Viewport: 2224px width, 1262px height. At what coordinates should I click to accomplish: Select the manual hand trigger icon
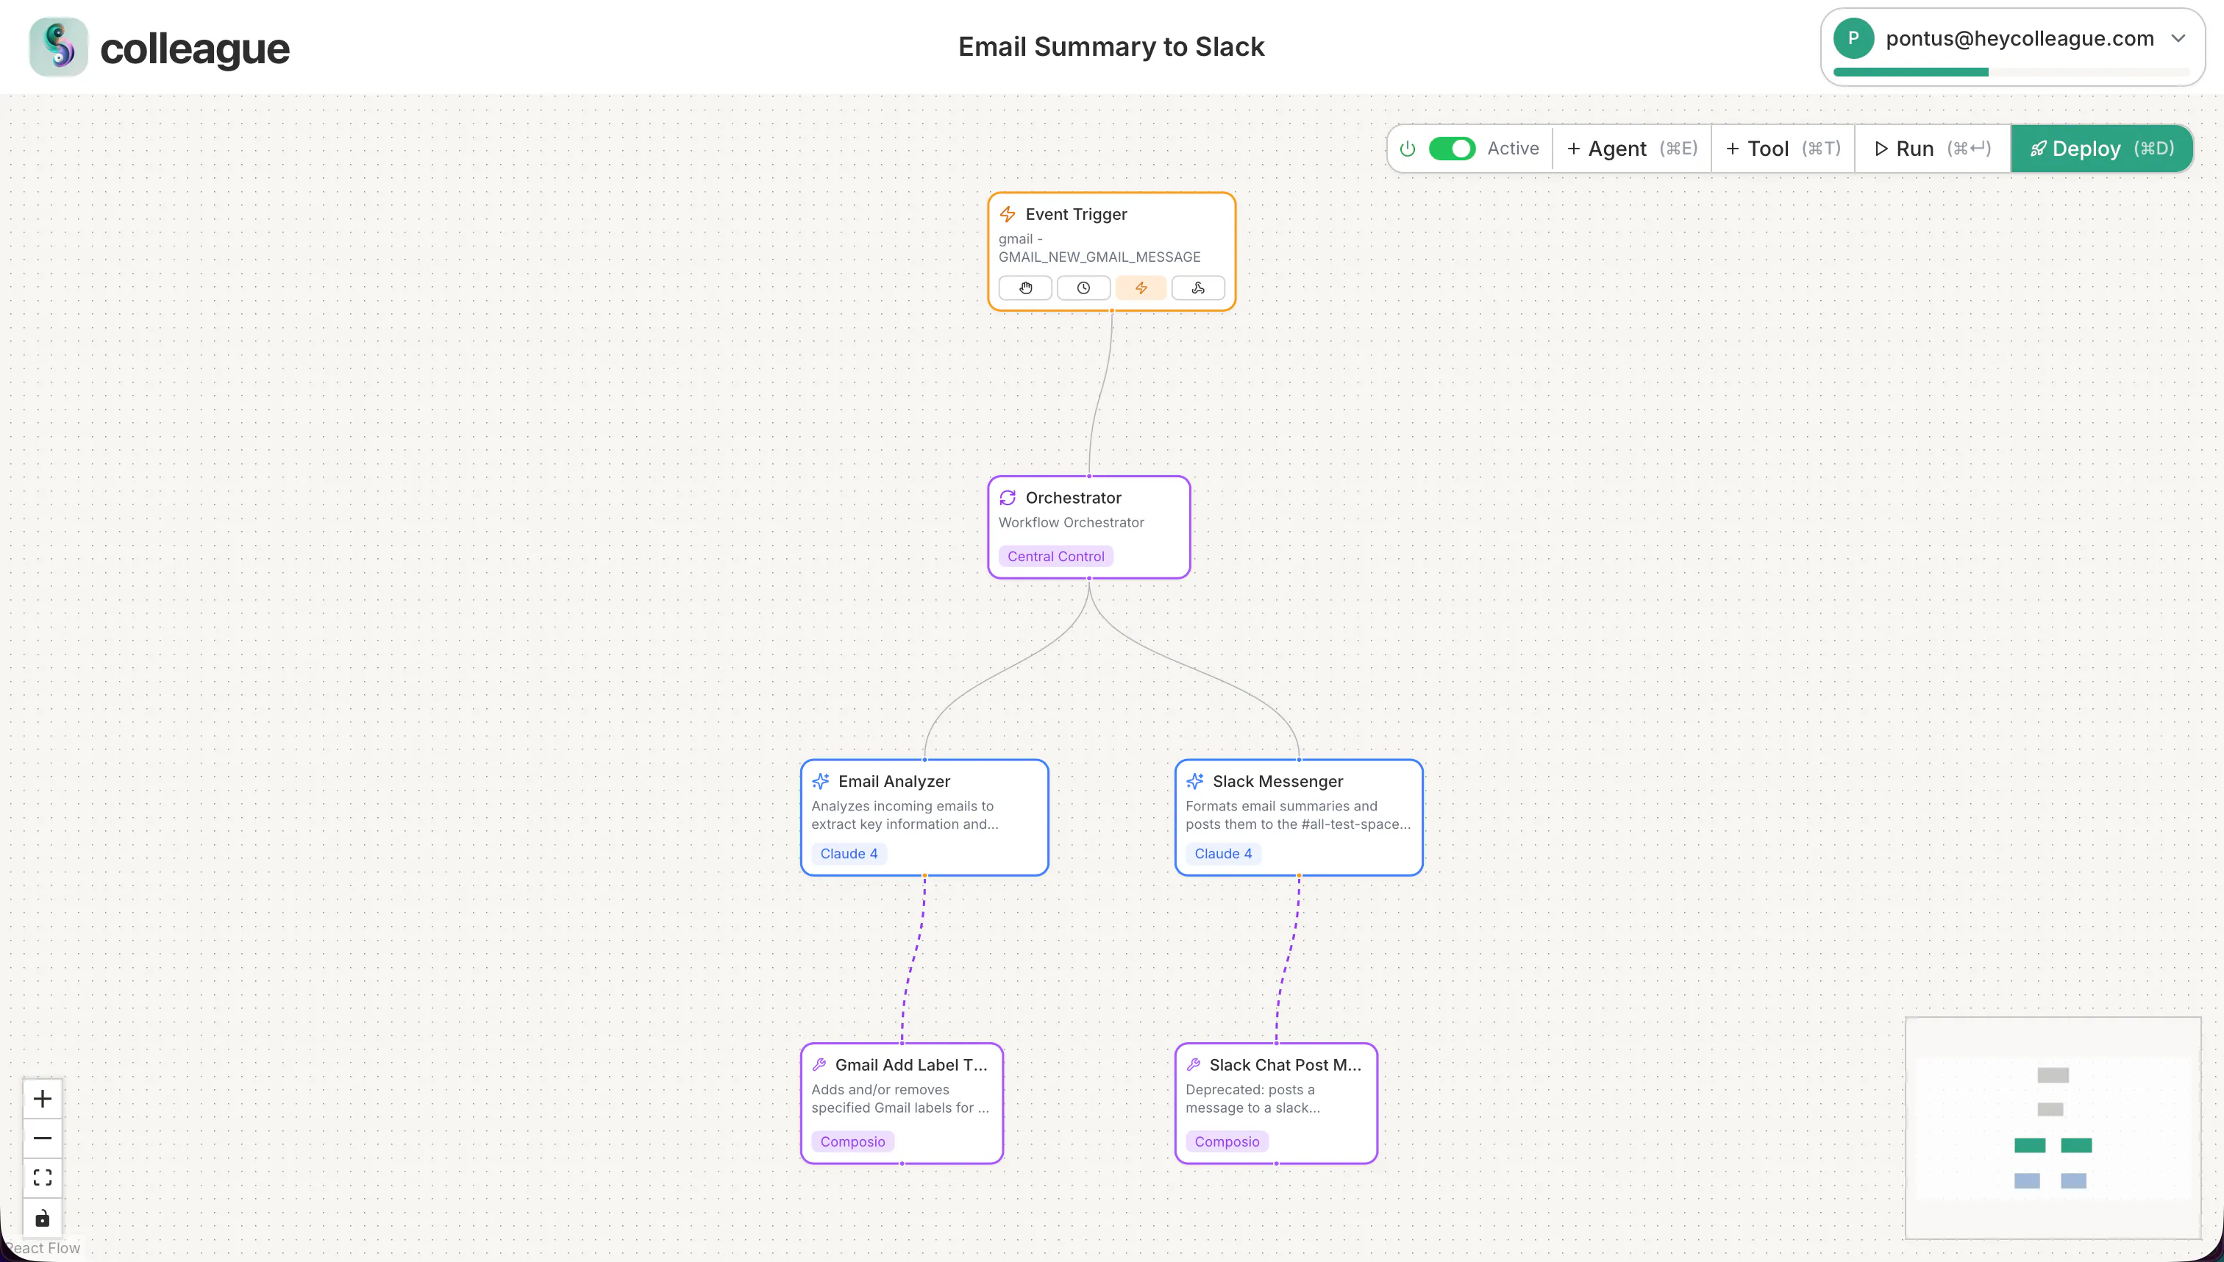1025,288
